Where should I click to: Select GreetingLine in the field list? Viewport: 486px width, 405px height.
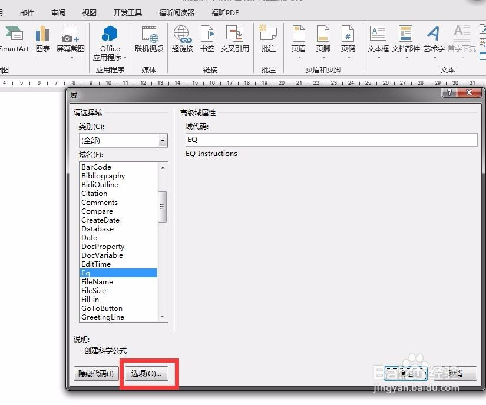(x=103, y=317)
